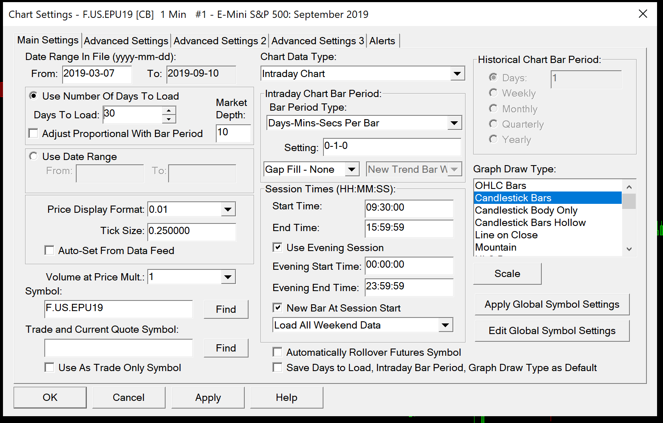Focus the session Start Time field
Viewport: 663px width, 423px height.
(x=409, y=209)
